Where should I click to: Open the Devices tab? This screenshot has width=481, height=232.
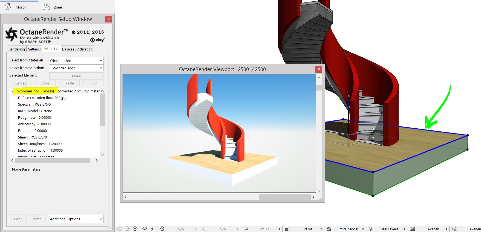(68, 49)
